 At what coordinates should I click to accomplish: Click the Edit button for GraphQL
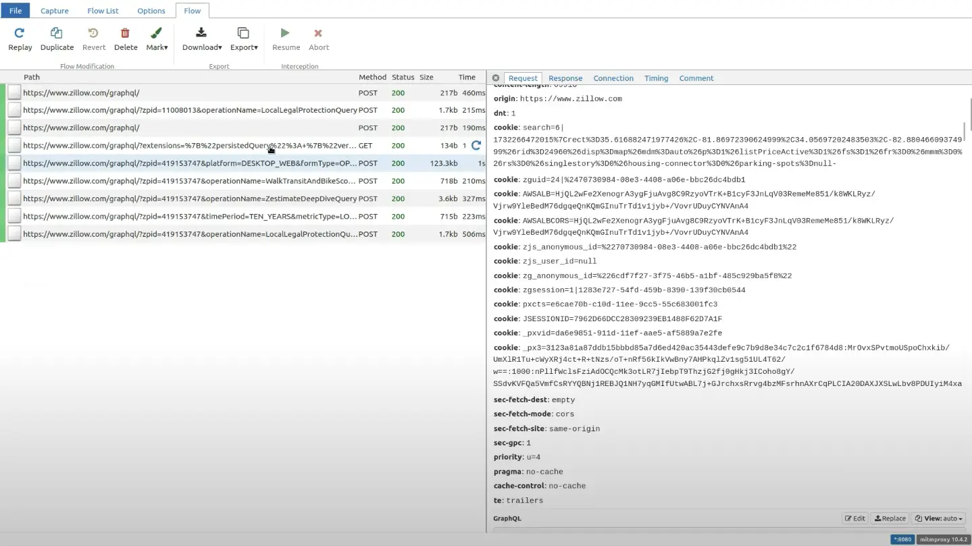click(x=854, y=518)
